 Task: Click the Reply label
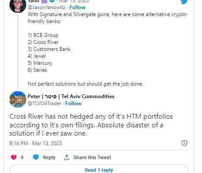pos(49,157)
